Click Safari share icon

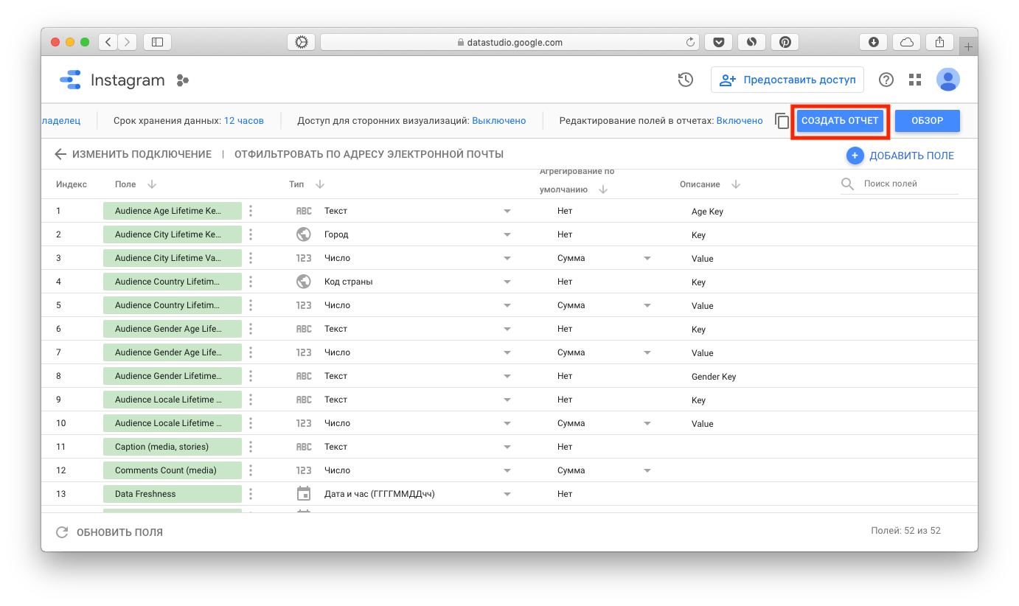coord(940,42)
